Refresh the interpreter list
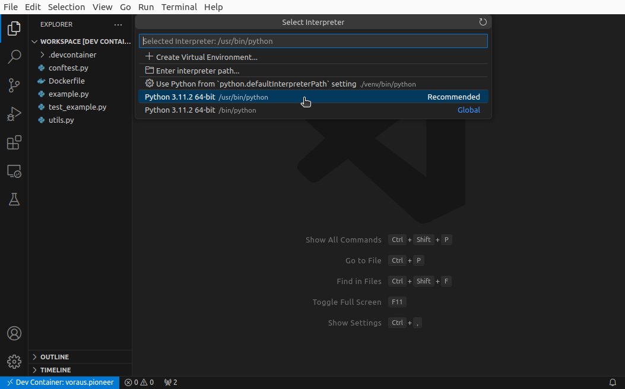Screen dimensions: 625x389 coord(483,23)
